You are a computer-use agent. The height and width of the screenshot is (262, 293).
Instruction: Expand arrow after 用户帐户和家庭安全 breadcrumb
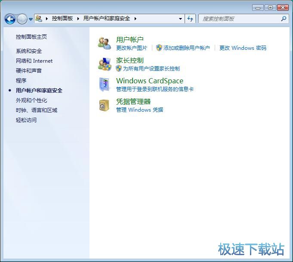pos(136,18)
